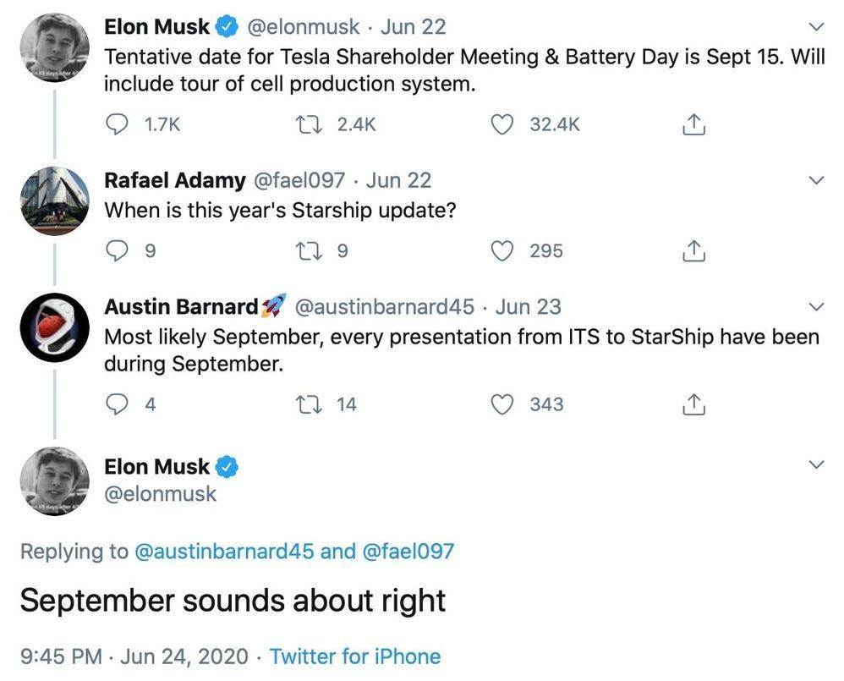
Task: Open the @fael097 mention in reply line
Action: click(x=408, y=552)
